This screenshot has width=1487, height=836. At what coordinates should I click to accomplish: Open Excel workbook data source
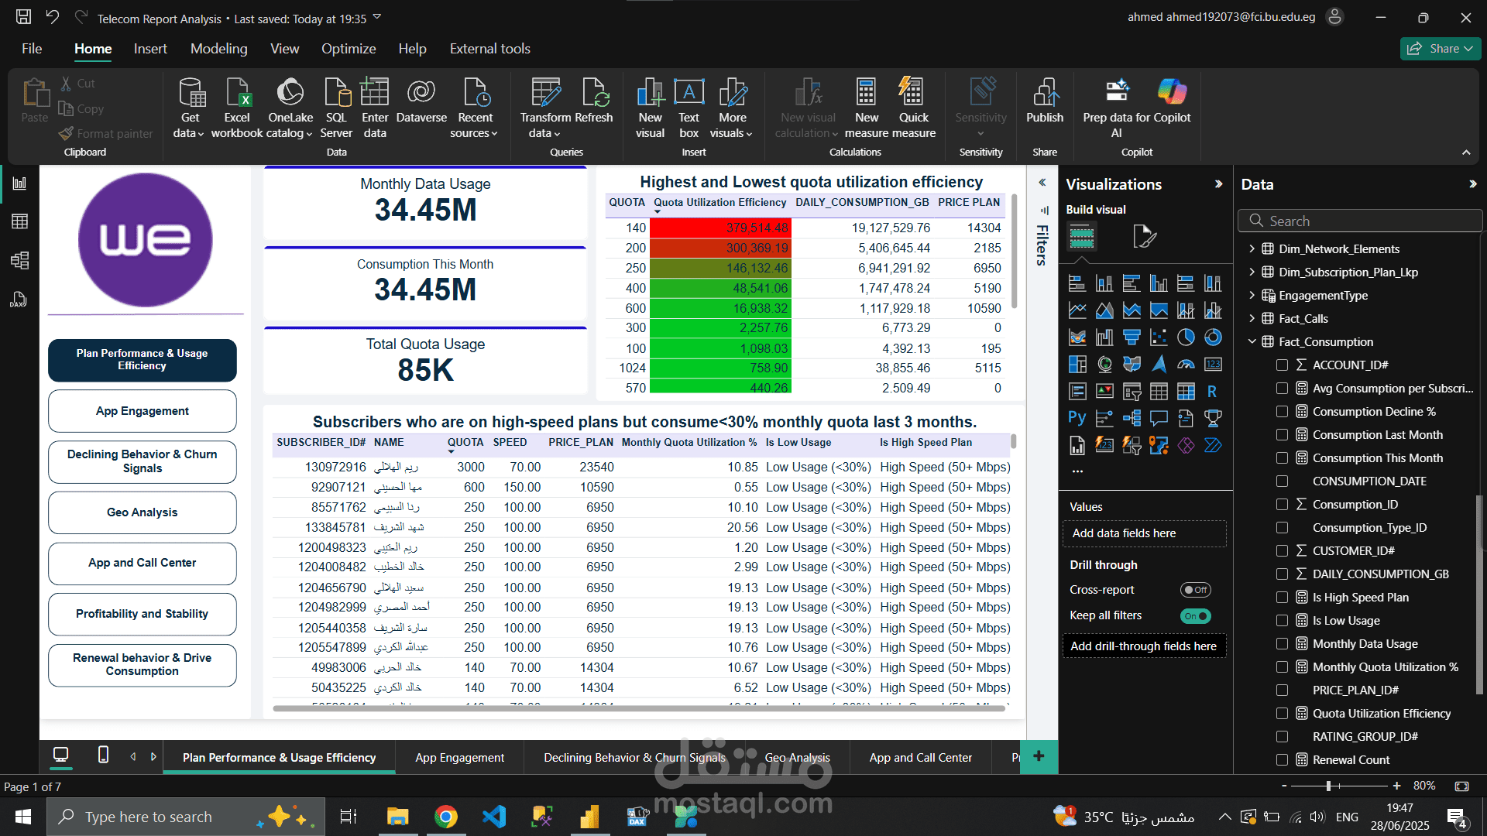coord(237,108)
